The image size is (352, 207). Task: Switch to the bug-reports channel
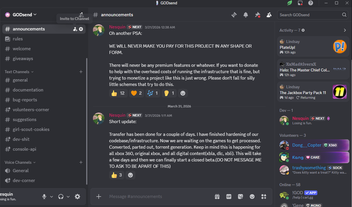pyautogui.click(x=25, y=100)
